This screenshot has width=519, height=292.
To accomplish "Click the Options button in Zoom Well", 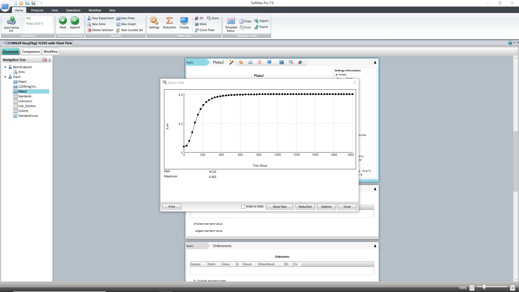I will click(326, 207).
